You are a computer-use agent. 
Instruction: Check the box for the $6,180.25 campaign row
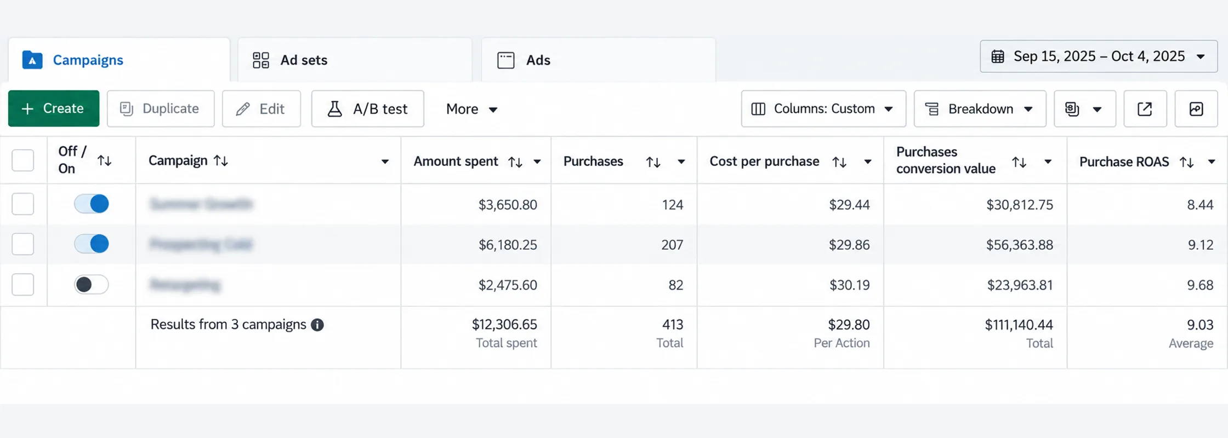[23, 244]
